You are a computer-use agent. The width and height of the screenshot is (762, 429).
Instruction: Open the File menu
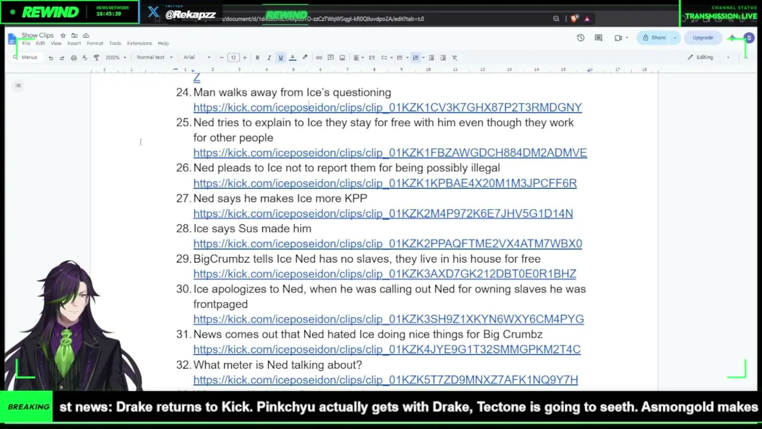(x=26, y=43)
